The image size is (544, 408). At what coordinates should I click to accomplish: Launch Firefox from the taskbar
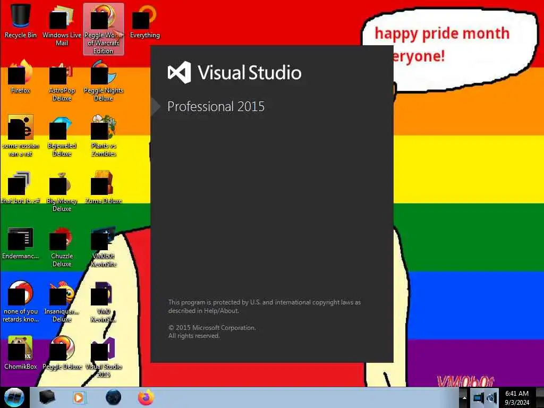point(146,397)
